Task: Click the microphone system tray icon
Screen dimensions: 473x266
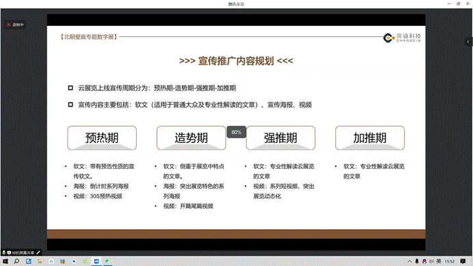Action: click(417, 261)
